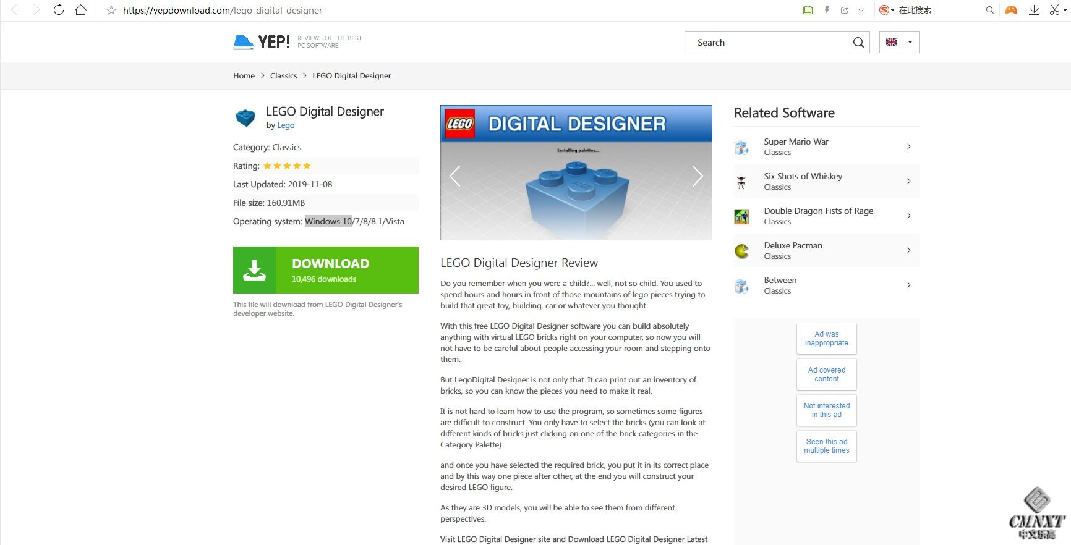The height and width of the screenshot is (545, 1071).
Task: Click the green DOWNLOAD button
Action: pyautogui.click(x=326, y=270)
